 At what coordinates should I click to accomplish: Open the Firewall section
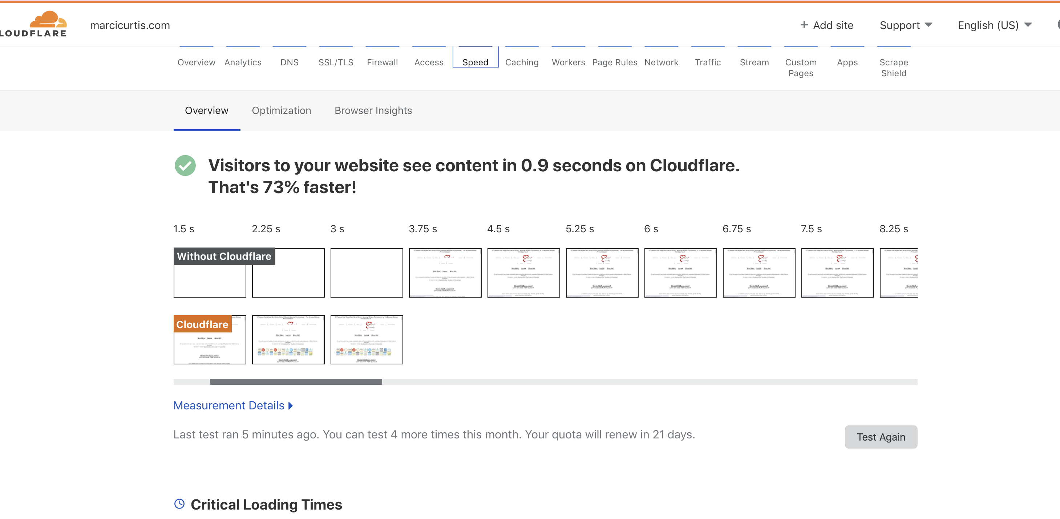coord(382,62)
